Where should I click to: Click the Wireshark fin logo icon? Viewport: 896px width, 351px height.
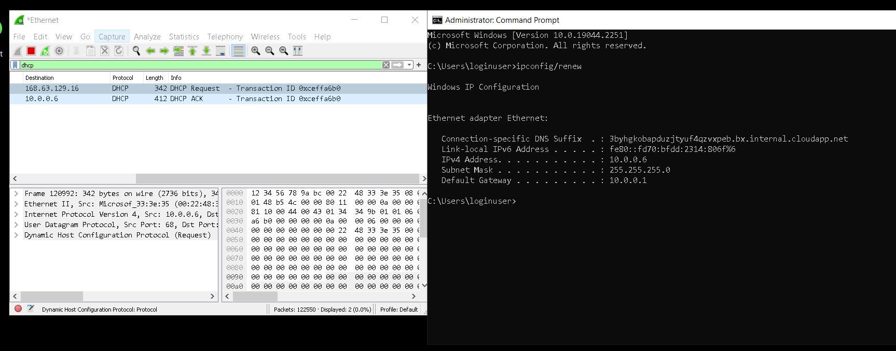point(19,20)
